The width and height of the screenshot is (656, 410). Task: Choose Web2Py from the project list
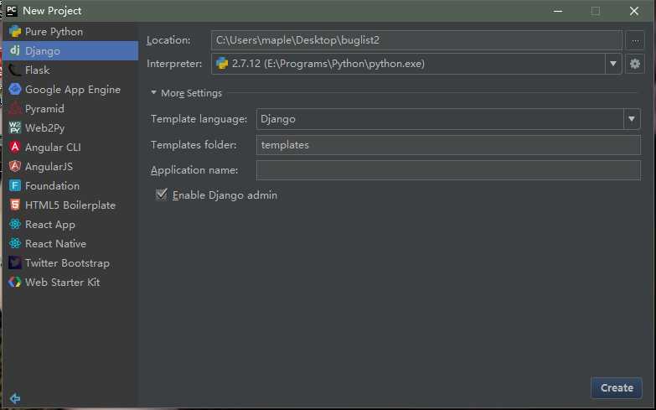pyautogui.click(x=70, y=127)
